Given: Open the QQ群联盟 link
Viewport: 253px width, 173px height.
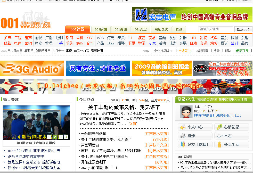Looking at the screenshot, I should pos(202,51).
